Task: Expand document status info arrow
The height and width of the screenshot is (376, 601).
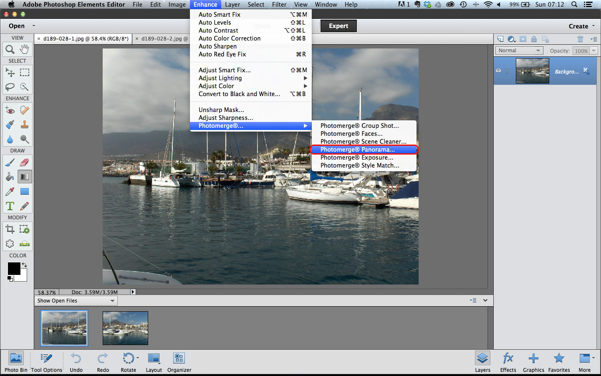Action: point(133,292)
